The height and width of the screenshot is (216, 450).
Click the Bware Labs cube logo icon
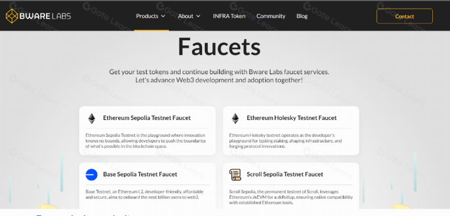12,16
